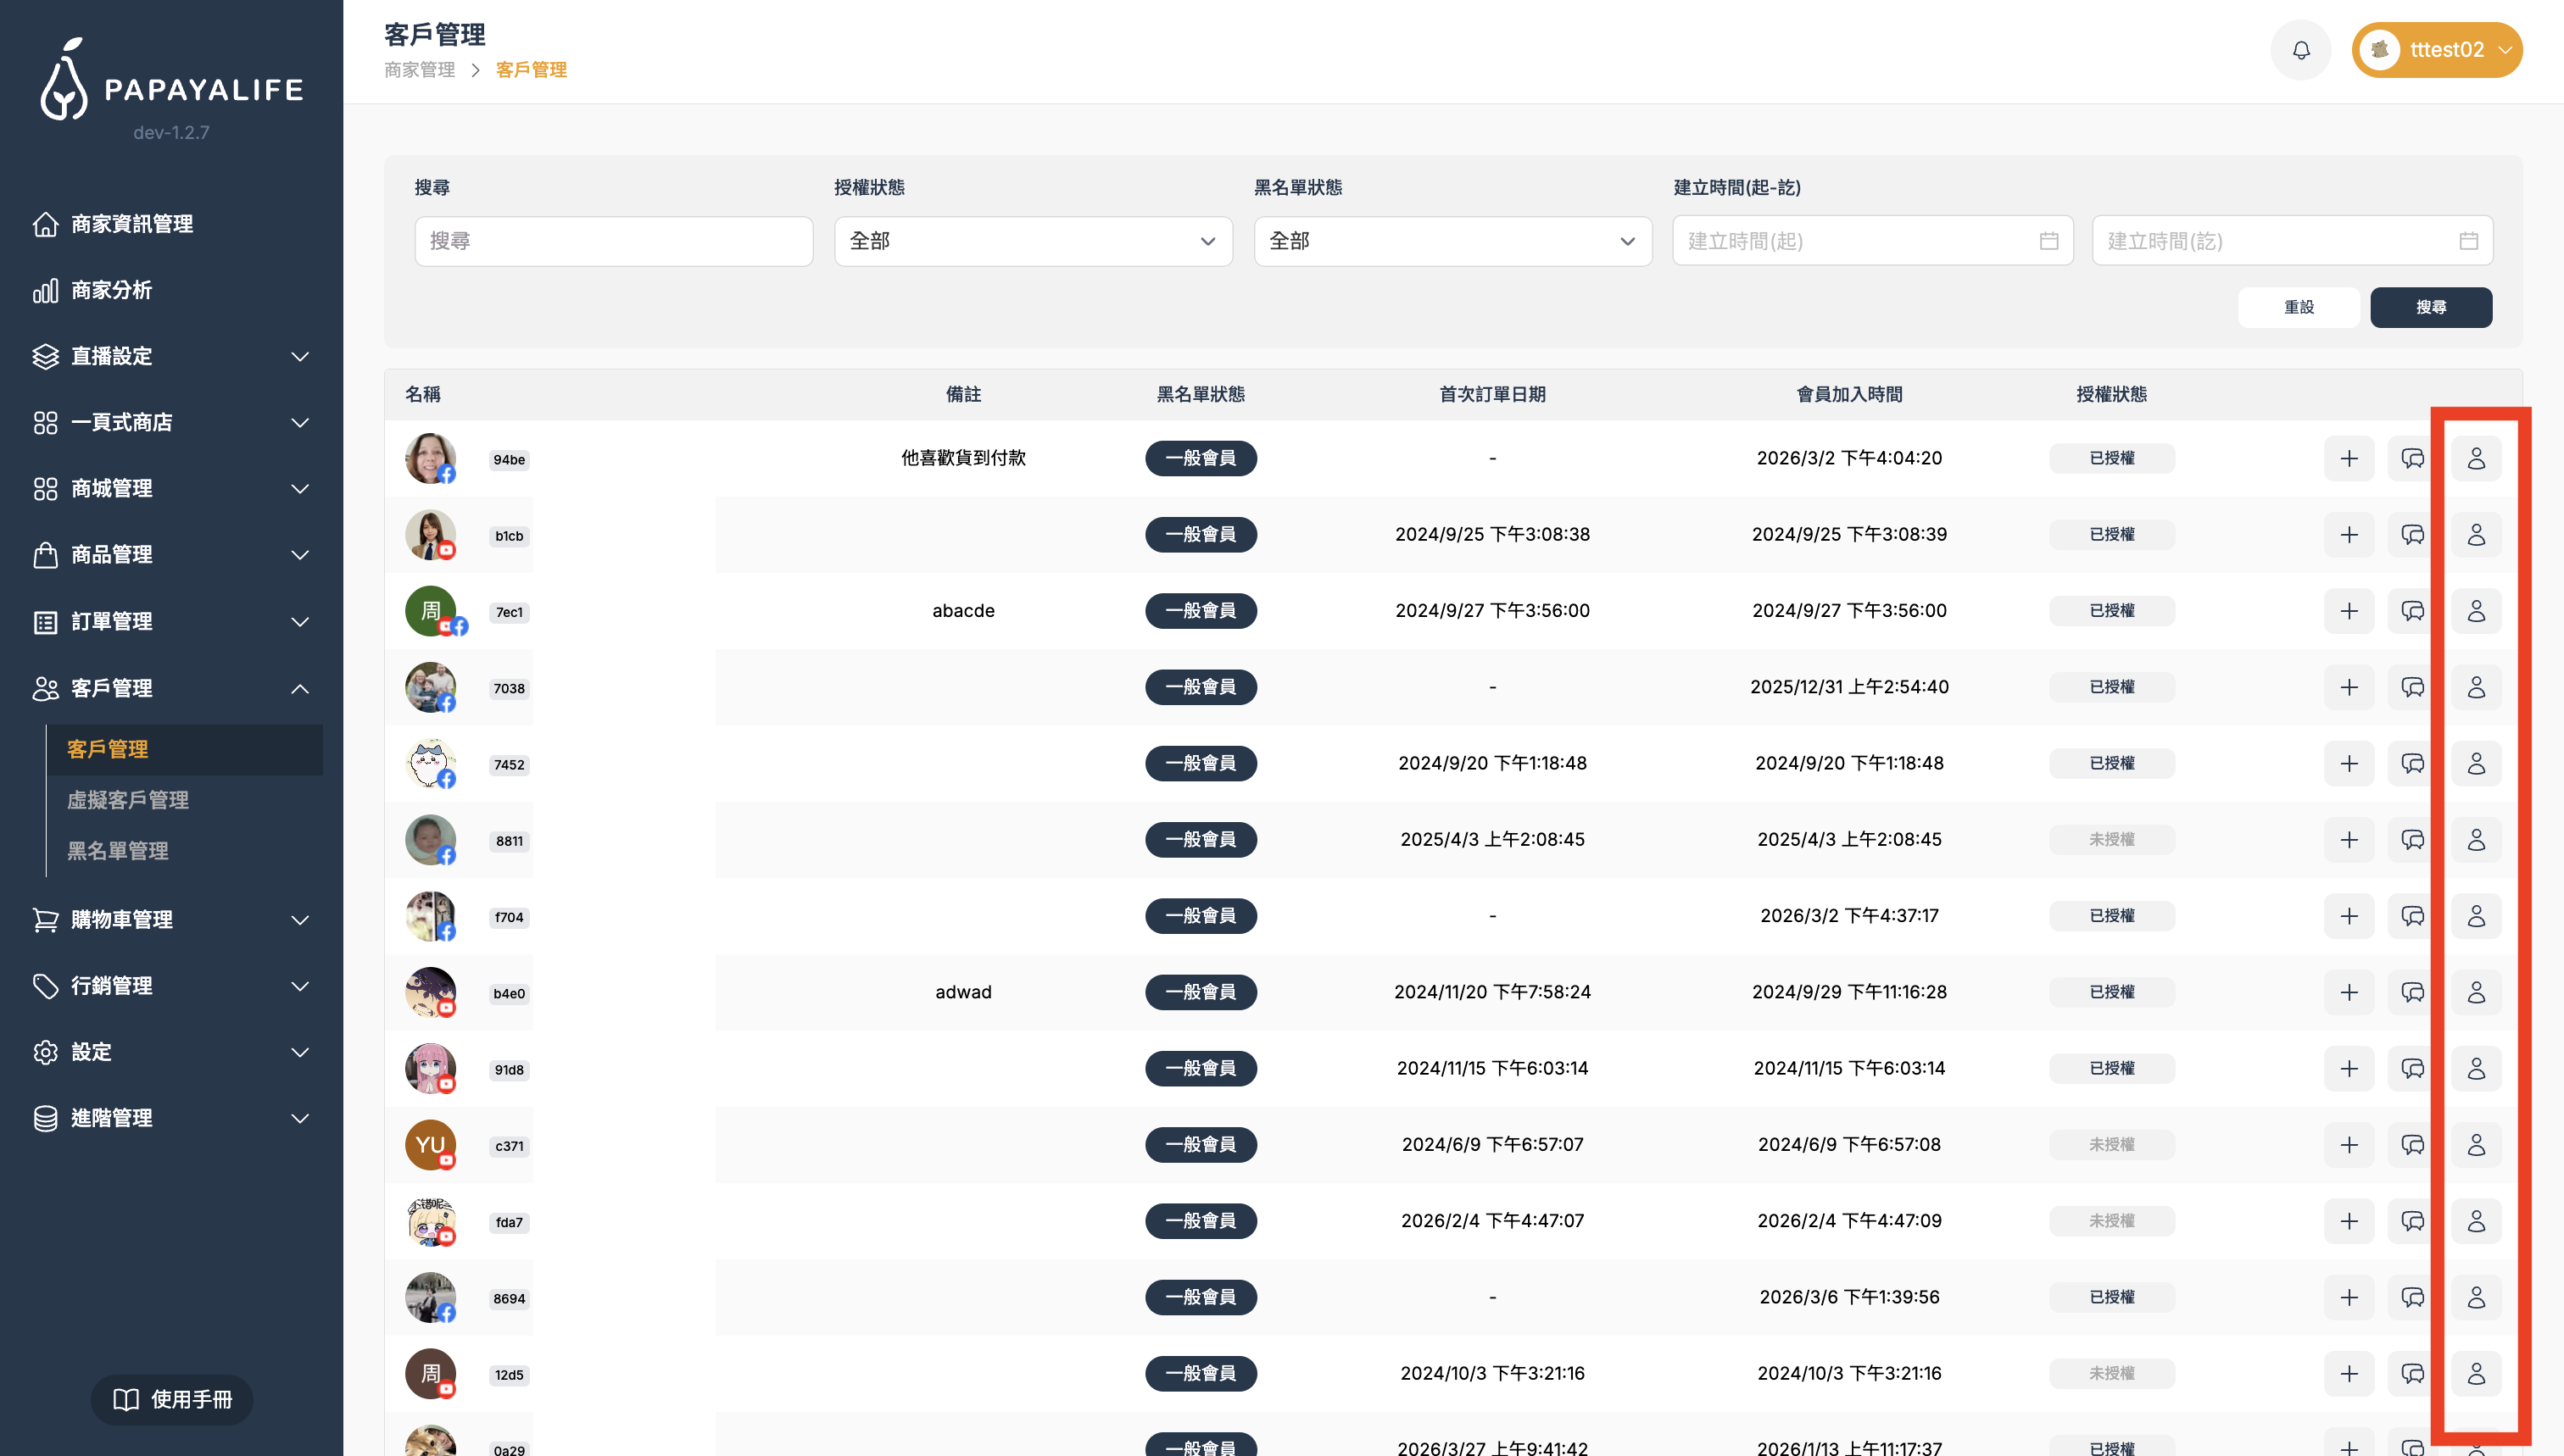Go to 虛擬客戶管理 submenu item

128,800
